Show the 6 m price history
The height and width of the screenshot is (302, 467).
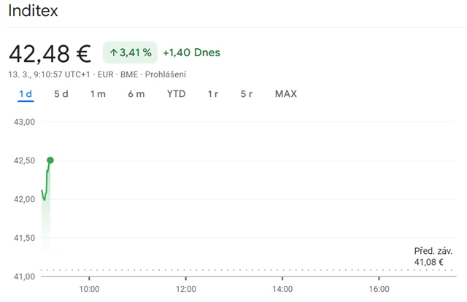point(136,93)
